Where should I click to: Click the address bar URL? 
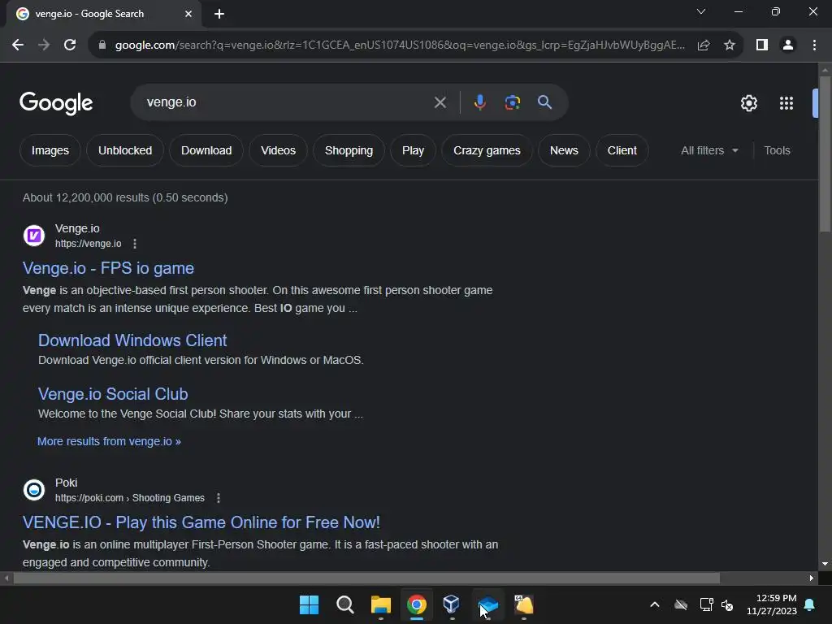coord(400,45)
